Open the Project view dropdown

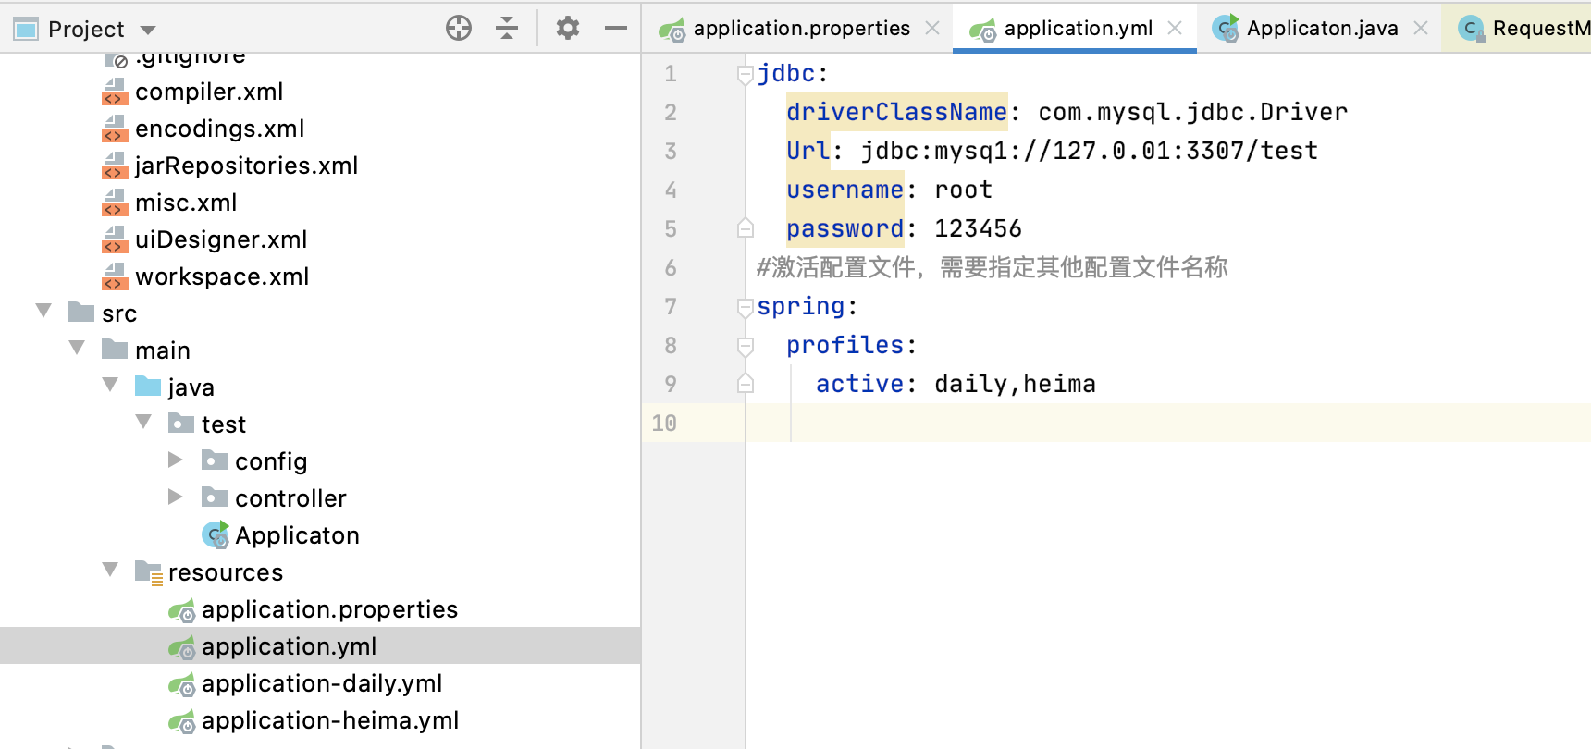pyautogui.click(x=148, y=30)
